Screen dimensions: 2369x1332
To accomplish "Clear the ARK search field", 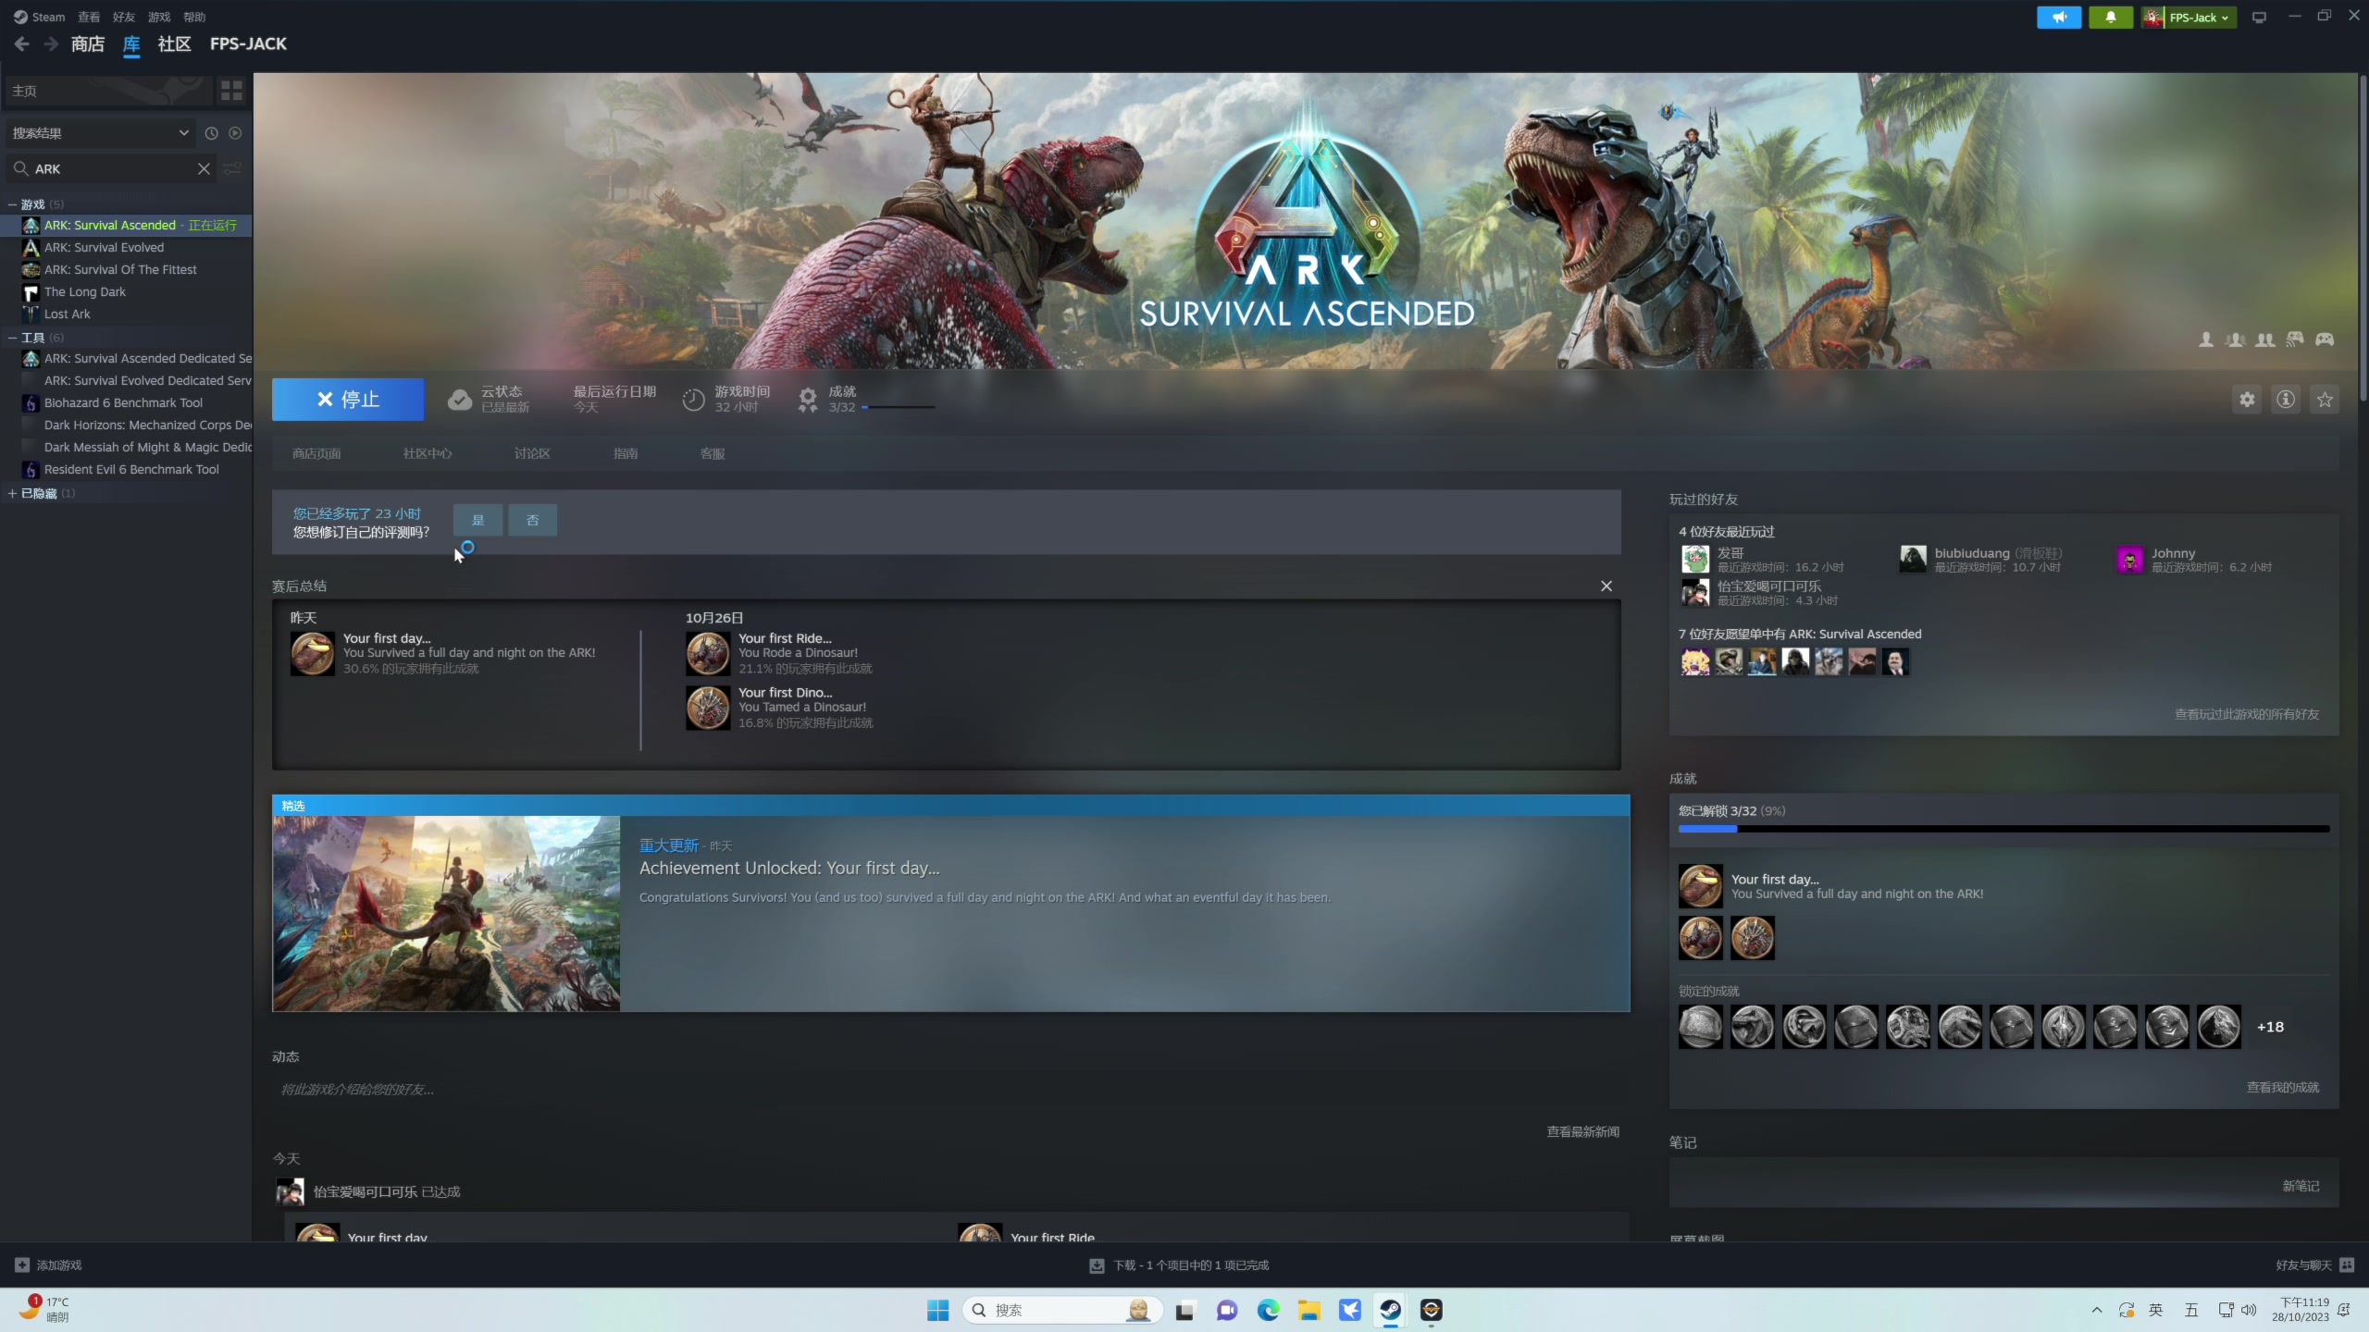I will click(204, 168).
